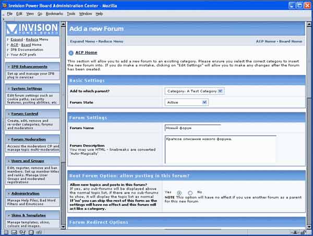Expand the arrow beside System Settings
The image size is (313, 236).
click(x=9, y=89)
